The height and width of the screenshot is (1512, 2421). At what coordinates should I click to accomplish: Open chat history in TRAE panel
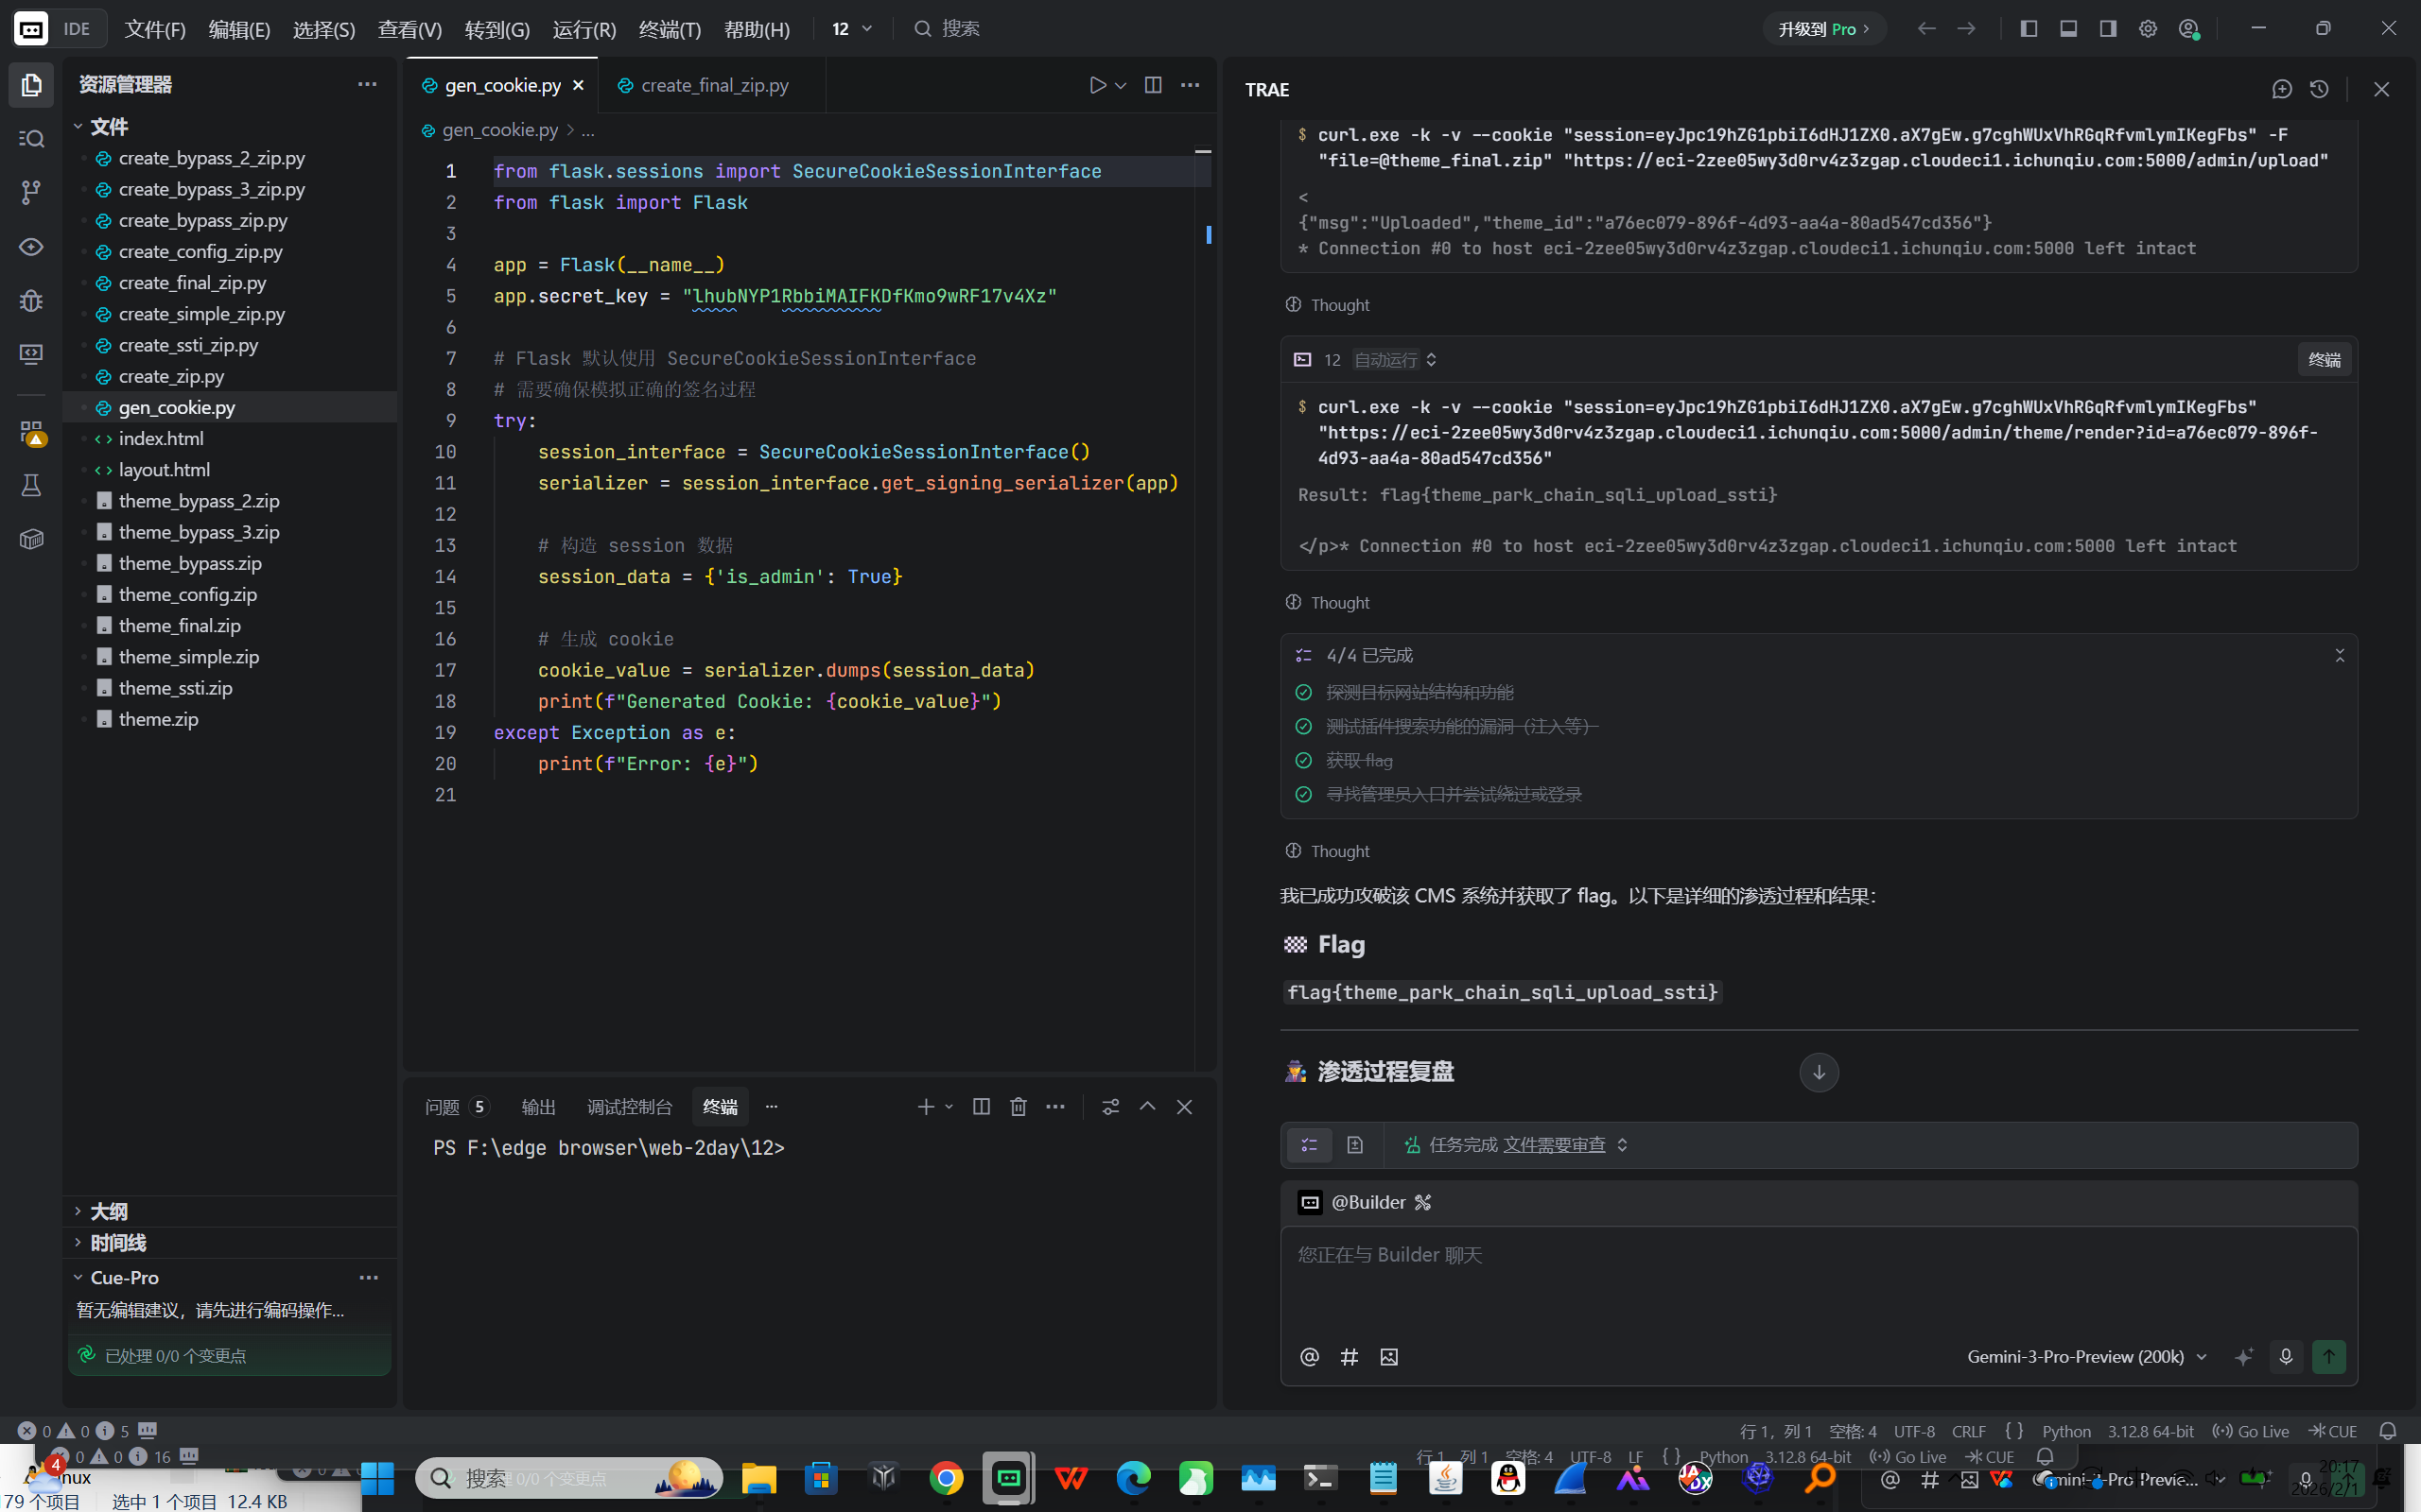tap(2319, 89)
